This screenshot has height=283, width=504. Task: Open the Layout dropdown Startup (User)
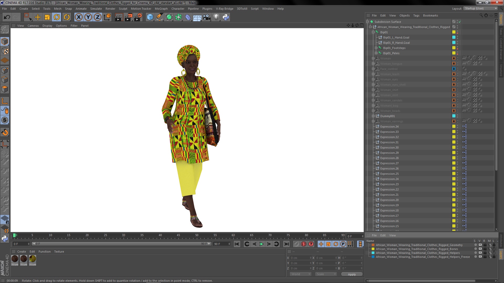point(480,9)
